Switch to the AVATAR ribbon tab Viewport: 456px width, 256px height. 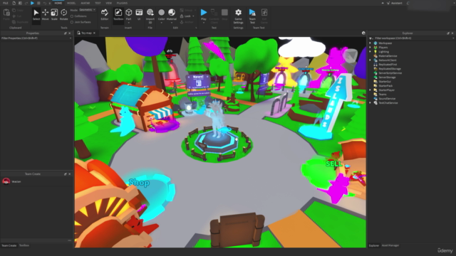click(85, 3)
